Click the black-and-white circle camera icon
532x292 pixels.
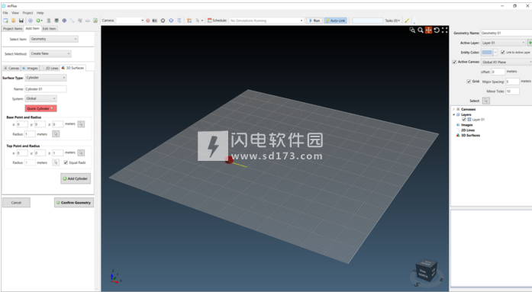pos(163,21)
